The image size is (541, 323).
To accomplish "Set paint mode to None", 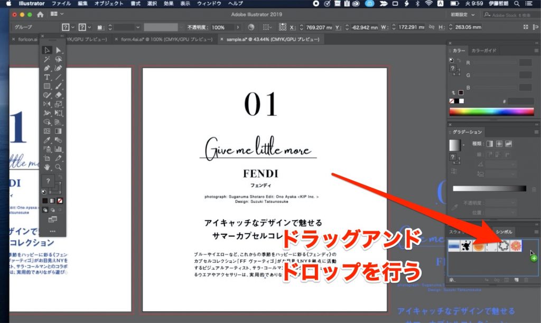I will 60,201.
